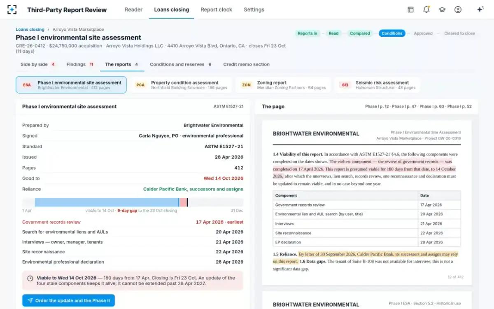Click Calder Pacific Bank reliance value
This screenshot has height=309, width=494.
[193, 189]
